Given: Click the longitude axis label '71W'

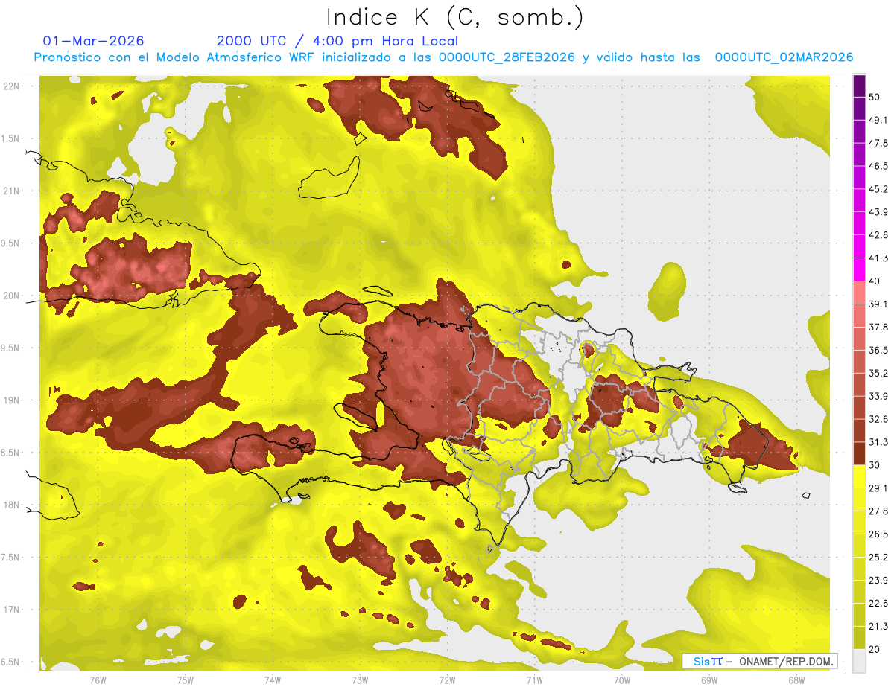Looking at the screenshot, I should (534, 680).
